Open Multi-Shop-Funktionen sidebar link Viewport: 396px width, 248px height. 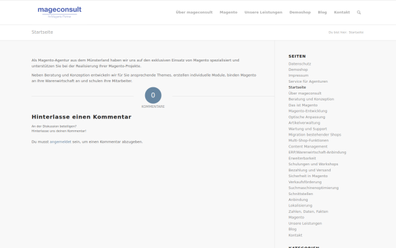click(x=308, y=140)
